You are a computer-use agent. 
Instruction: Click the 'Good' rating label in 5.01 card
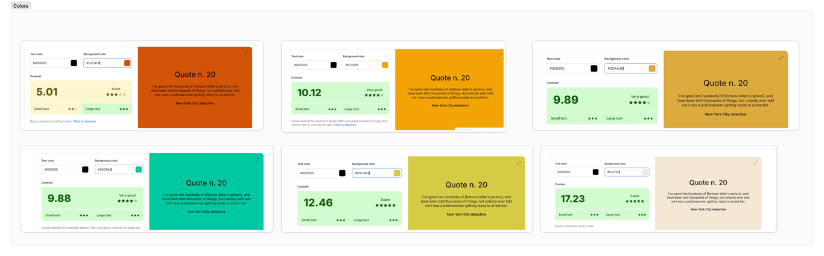[116, 89]
